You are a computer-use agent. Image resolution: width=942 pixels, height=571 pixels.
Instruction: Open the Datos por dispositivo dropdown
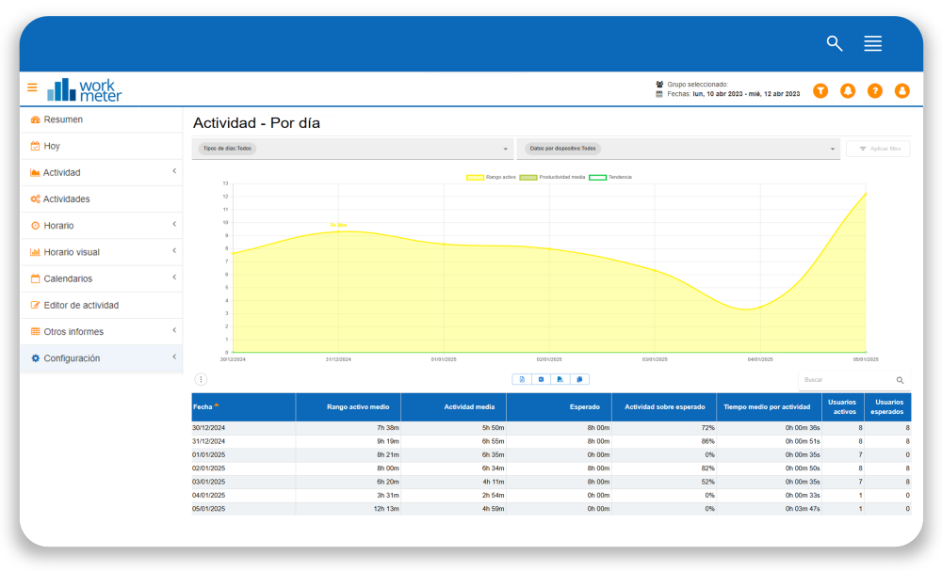(x=677, y=149)
